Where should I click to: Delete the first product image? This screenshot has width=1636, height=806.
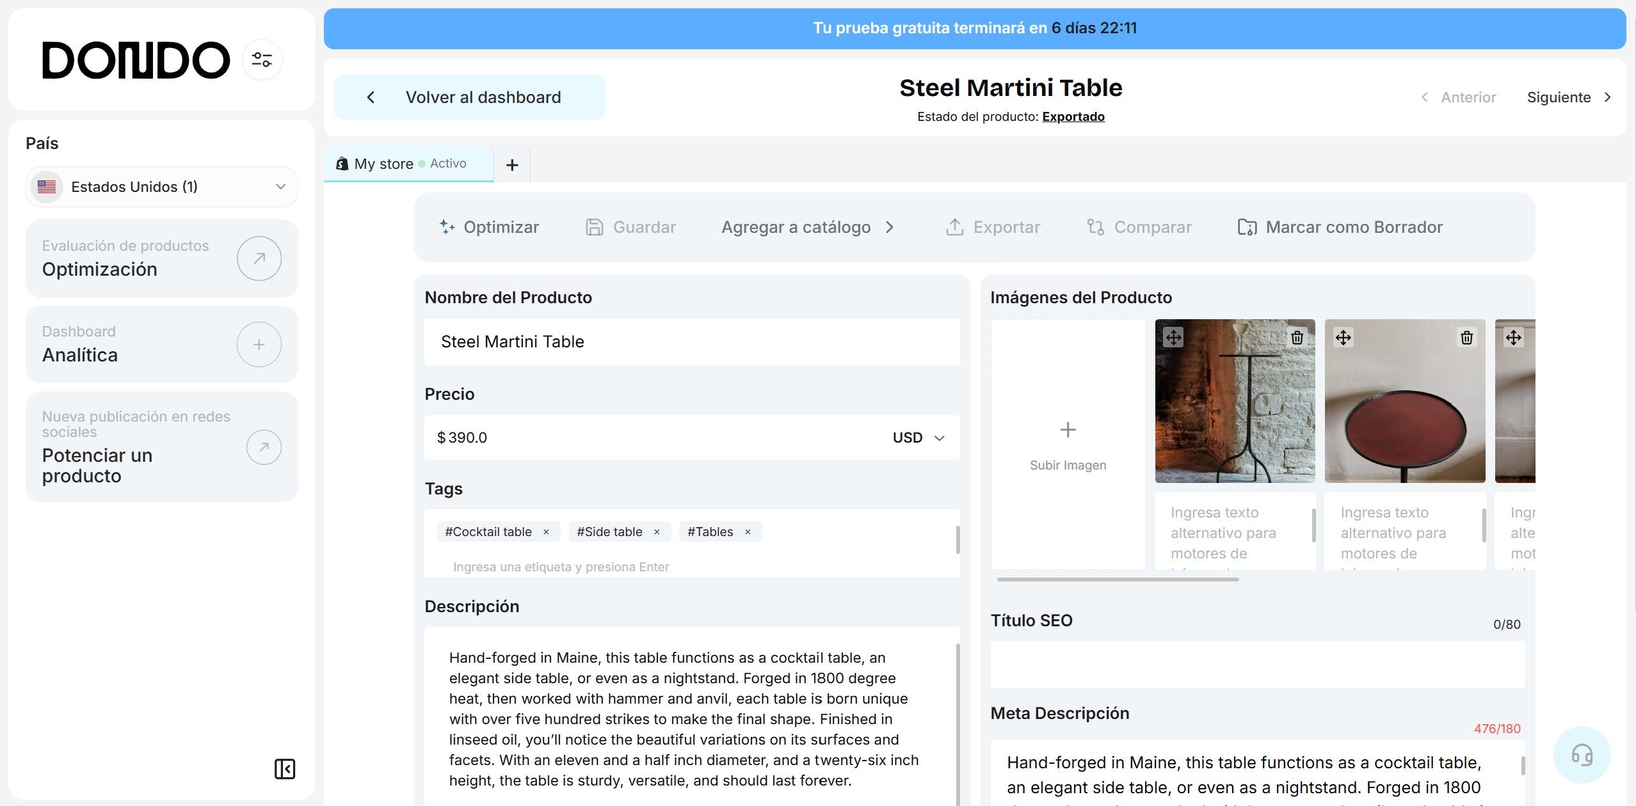coord(1297,337)
